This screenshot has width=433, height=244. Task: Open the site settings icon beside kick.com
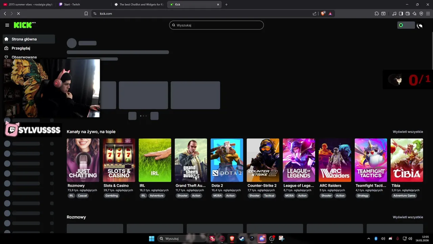click(x=95, y=14)
